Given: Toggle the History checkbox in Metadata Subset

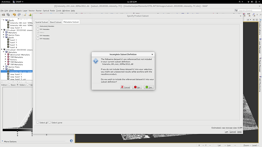Looking at the screenshot, I should pyautogui.click(x=38, y=32).
